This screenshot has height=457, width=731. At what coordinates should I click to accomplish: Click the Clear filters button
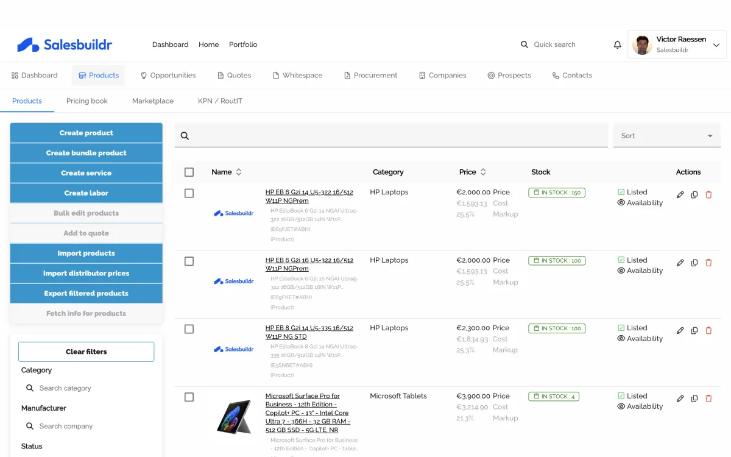87,352
